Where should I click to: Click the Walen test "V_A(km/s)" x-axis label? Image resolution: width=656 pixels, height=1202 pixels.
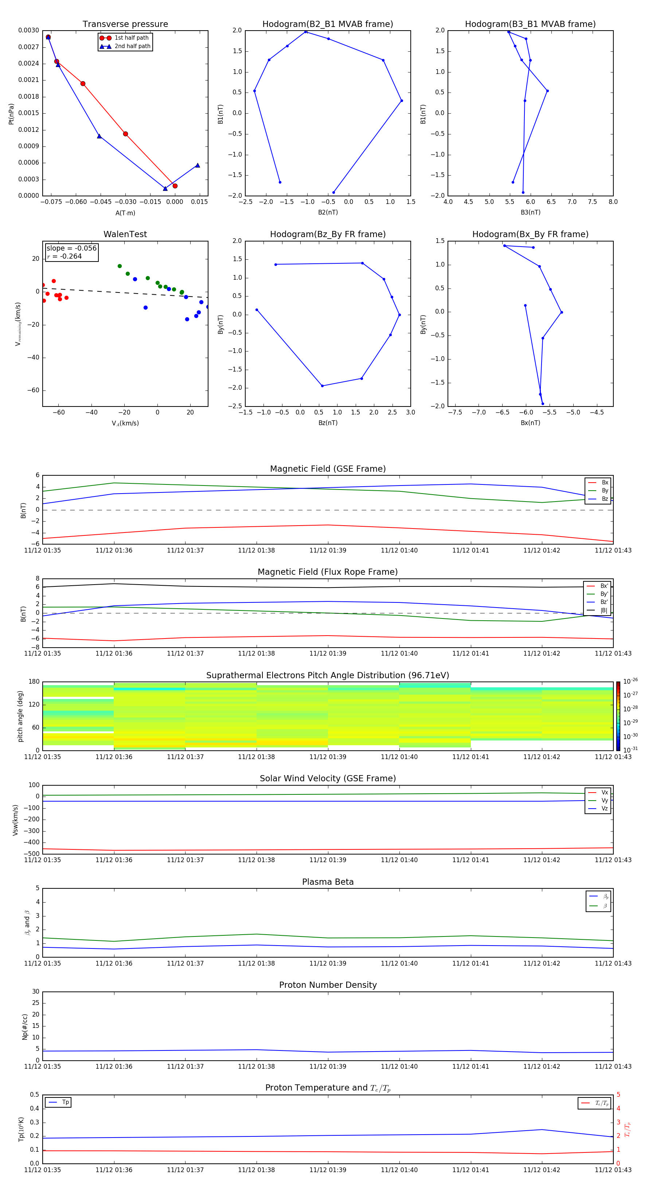[x=125, y=423]
